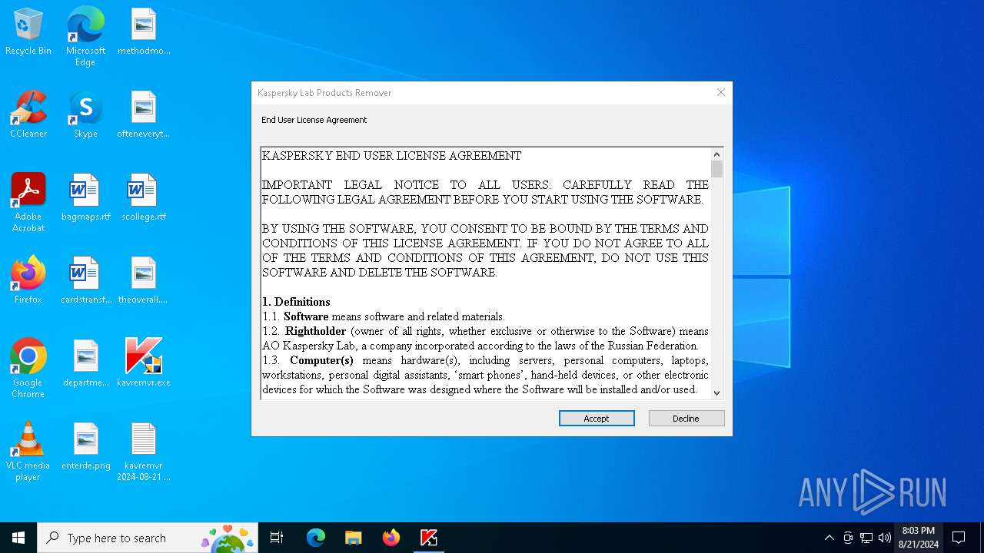Select the theoverall... image file icon
This screenshot has width=984, height=553.
144,281
